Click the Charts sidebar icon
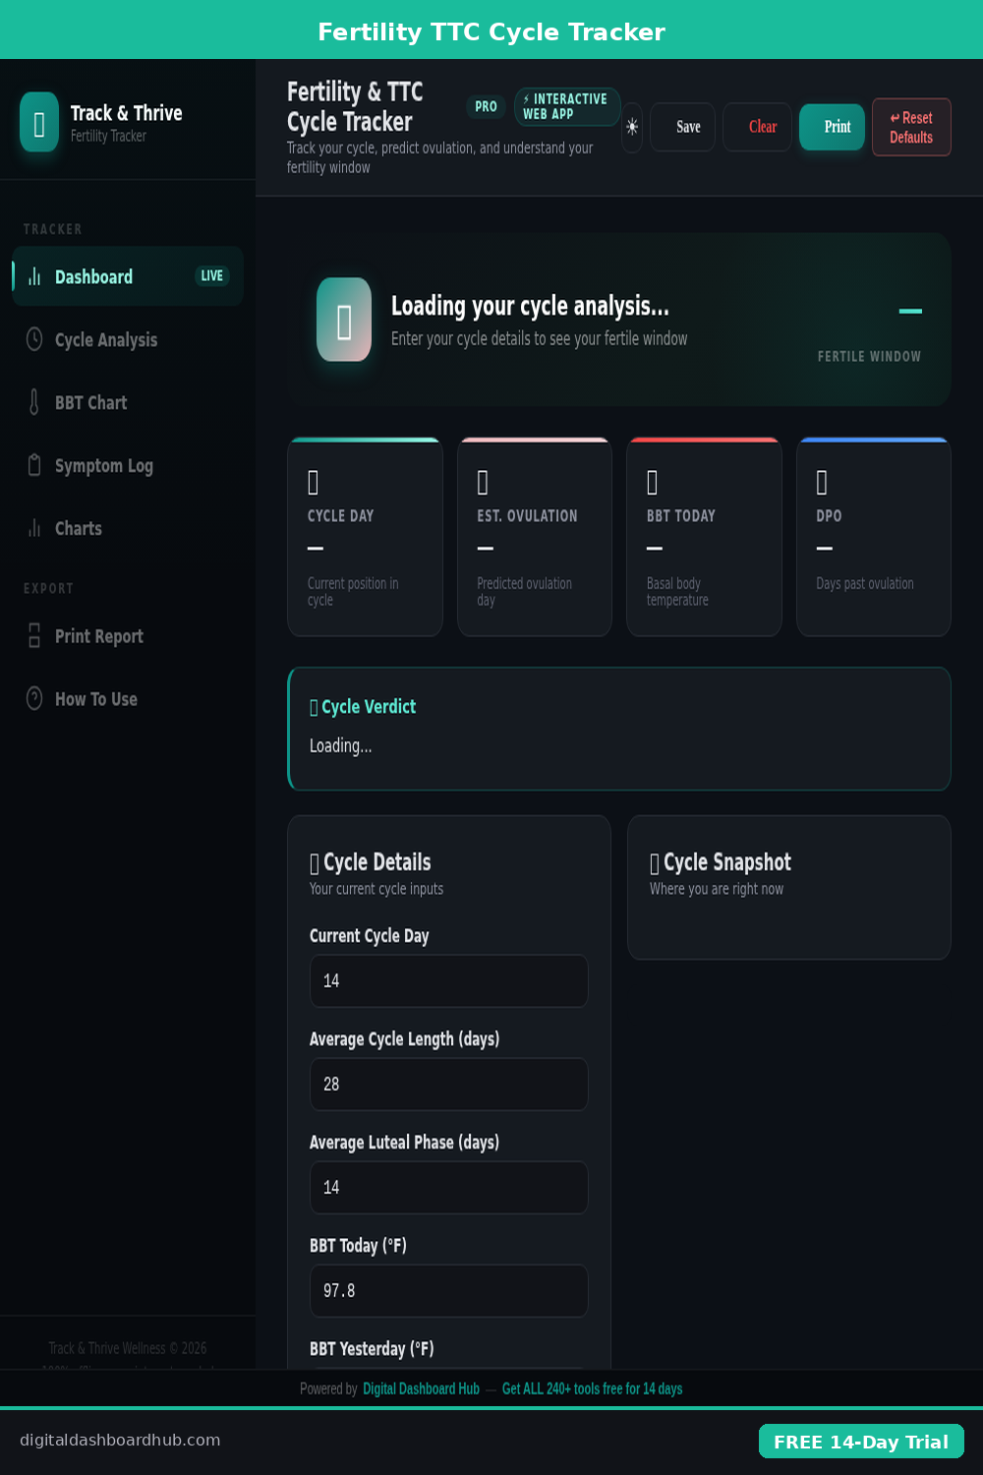This screenshot has width=983, height=1475. tap(34, 528)
